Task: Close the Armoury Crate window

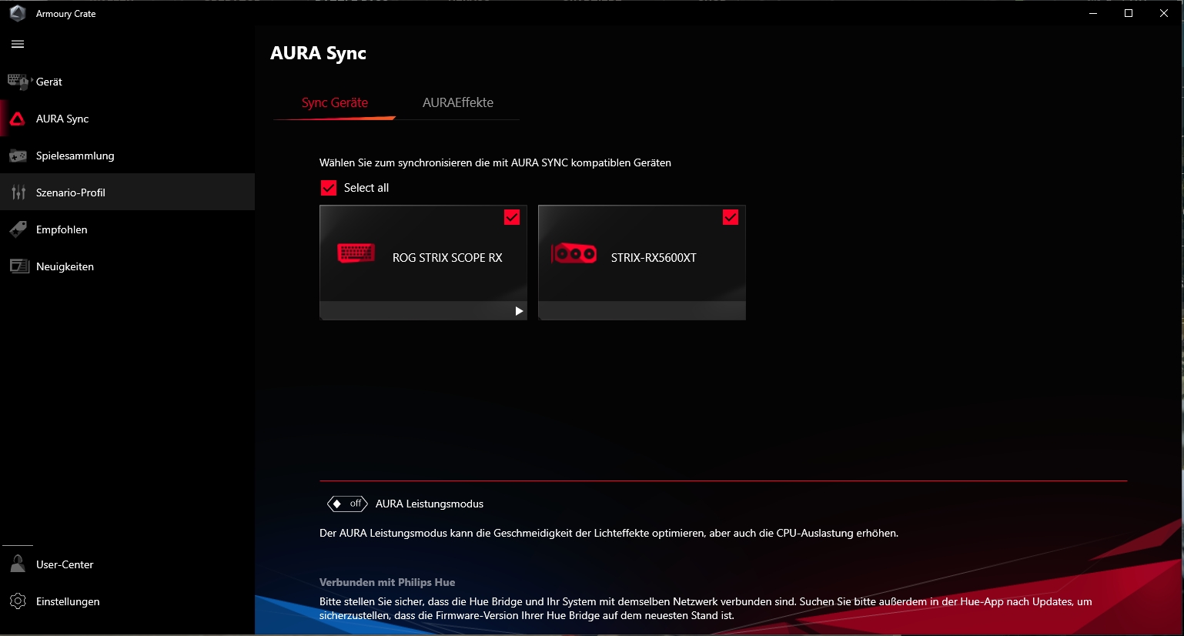Action: [x=1164, y=13]
